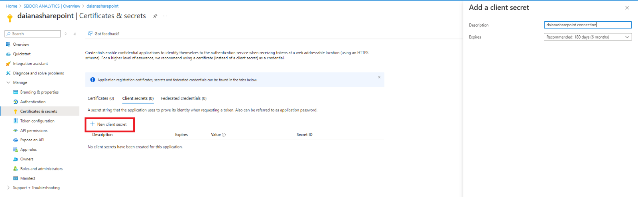
Task: Click the Value column info icon
Action: [224, 135]
